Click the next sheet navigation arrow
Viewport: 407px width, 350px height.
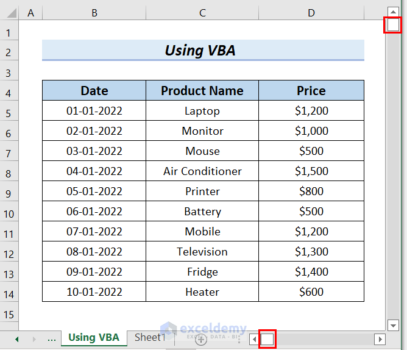click(x=34, y=339)
